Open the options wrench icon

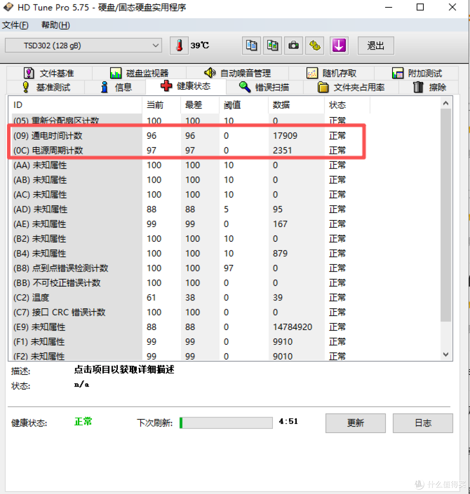[315, 46]
